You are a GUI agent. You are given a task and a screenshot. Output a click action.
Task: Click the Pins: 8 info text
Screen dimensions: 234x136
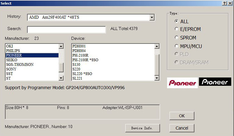point(63,108)
